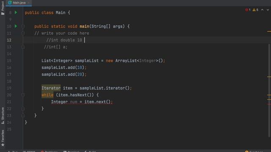Click line number 19 in the gutter
Viewport: 271px width, 152px height.
[9, 88]
